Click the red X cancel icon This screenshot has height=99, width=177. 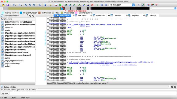click(92, 5)
